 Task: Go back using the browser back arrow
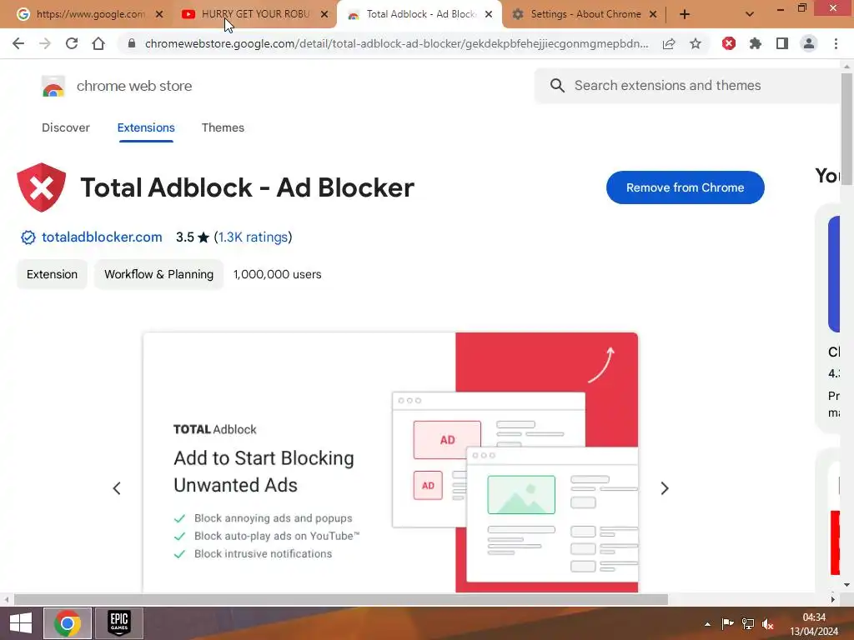point(18,43)
